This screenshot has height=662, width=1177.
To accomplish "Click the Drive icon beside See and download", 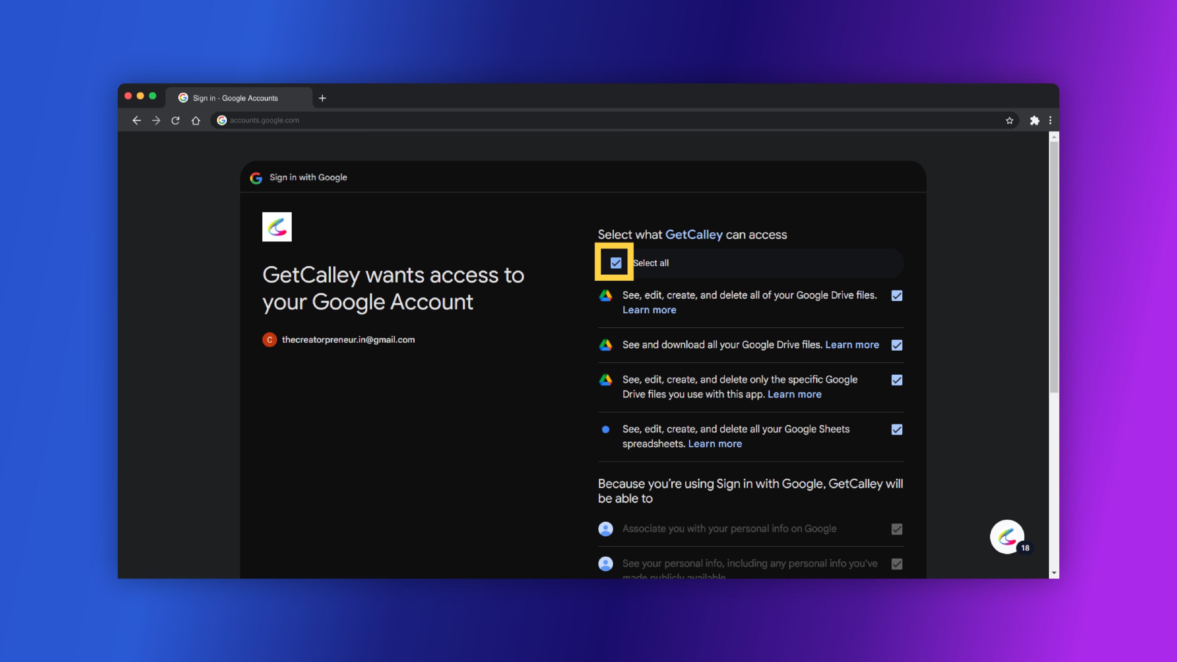I will pos(605,345).
